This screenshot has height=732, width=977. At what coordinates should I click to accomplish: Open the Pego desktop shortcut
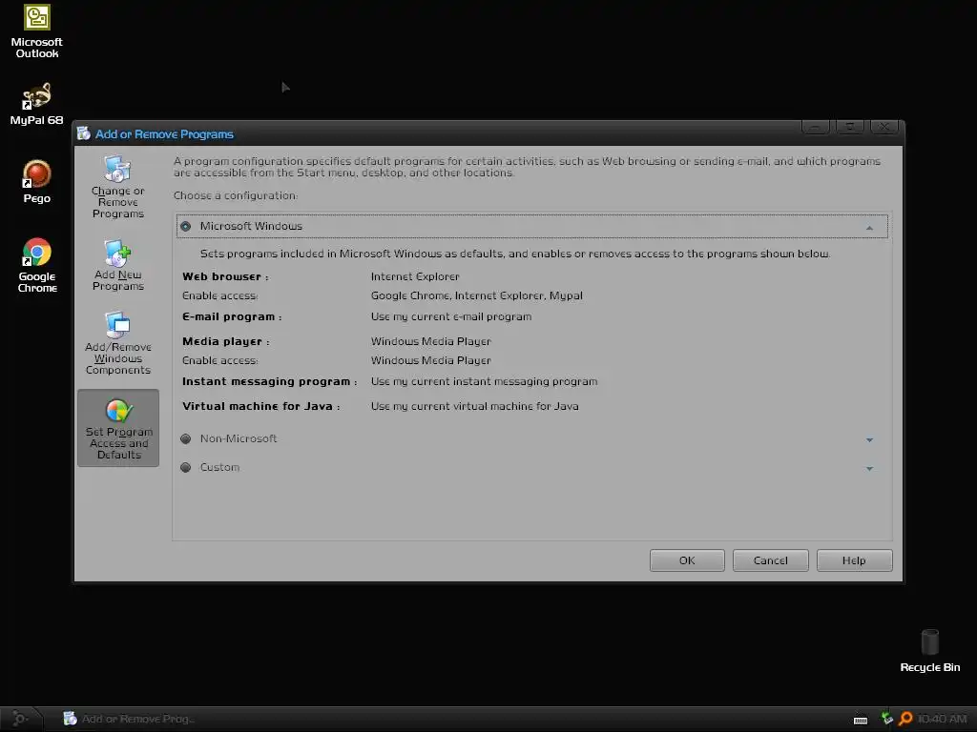(x=37, y=182)
